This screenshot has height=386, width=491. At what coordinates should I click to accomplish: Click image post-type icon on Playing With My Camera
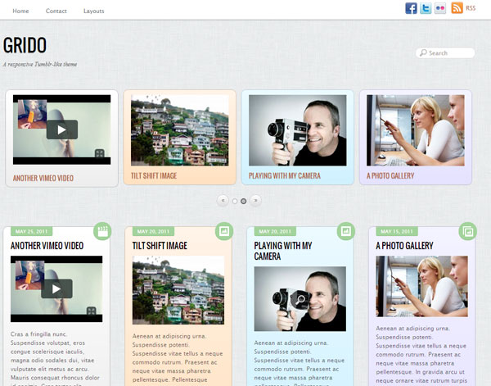[x=345, y=231]
